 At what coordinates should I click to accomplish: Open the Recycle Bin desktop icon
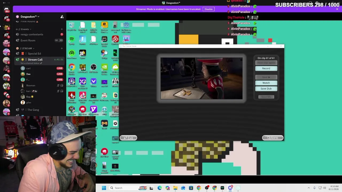[x=72, y=26]
